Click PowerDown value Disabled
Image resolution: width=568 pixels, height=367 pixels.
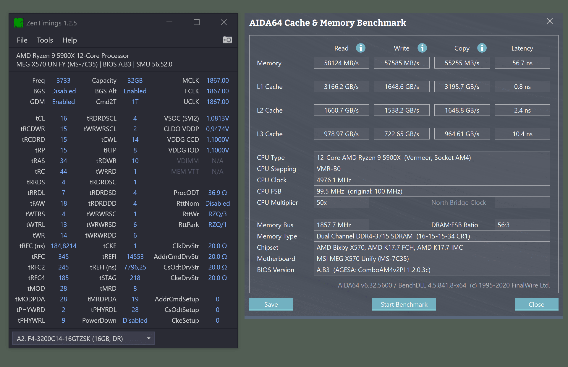(135, 320)
